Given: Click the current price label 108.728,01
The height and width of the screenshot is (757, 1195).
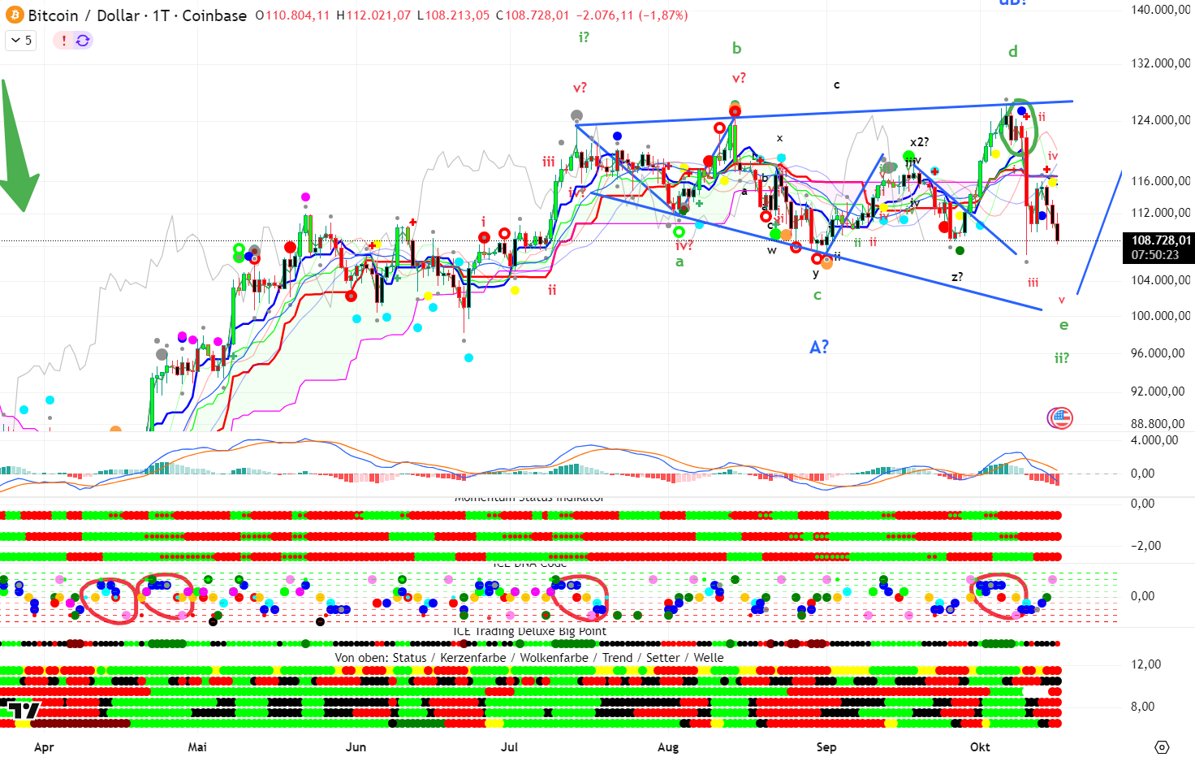Looking at the screenshot, I should pos(1161,240).
